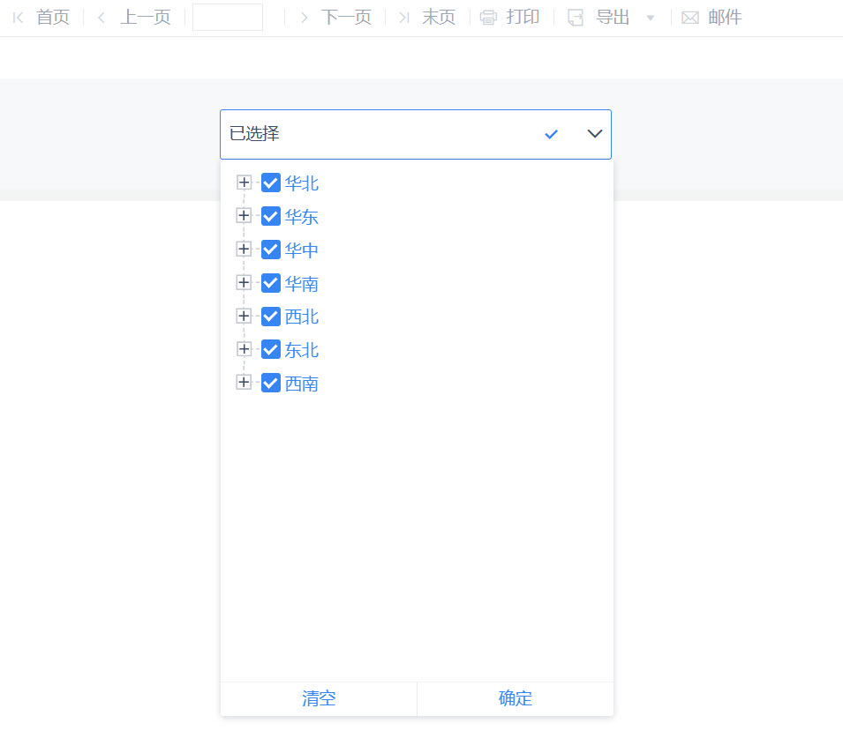Click 邮件 mail label
Image resolution: width=843 pixels, height=753 pixels.
click(726, 17)
